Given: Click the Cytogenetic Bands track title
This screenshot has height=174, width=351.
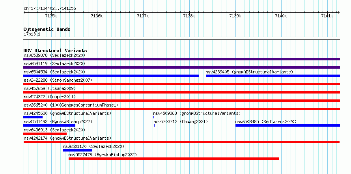Looking at the screenshot, I should click(x=47, y=29).
